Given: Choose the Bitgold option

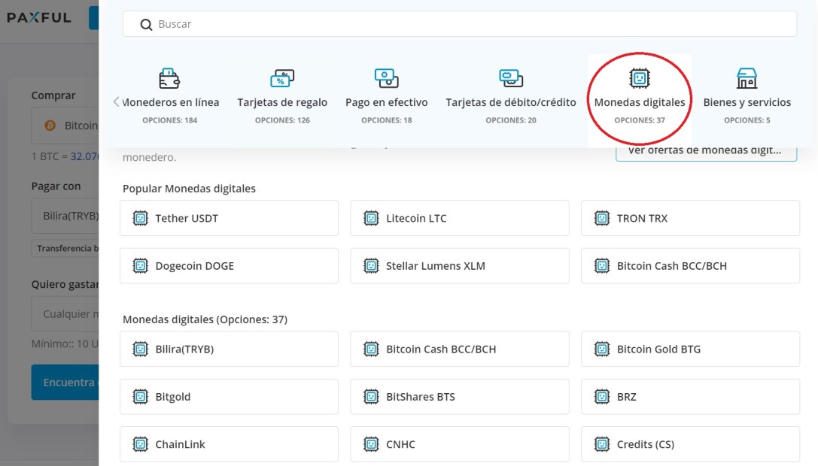Looking at the screenshot, I should tap(229, 397).
